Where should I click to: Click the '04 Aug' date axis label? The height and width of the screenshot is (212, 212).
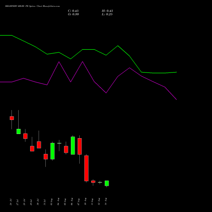point(59,202)
